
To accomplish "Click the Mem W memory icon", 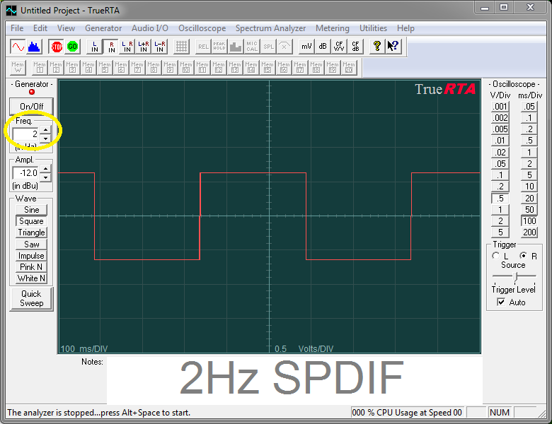I will (18, 67).
